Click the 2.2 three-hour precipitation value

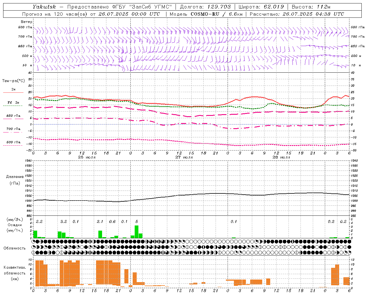[39, 221]
